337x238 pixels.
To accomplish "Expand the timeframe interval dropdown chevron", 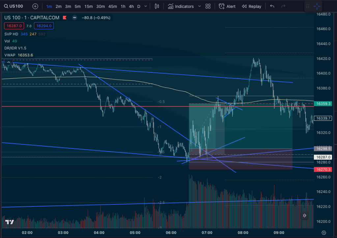I will pyautogui.click(x=146, y=6).
